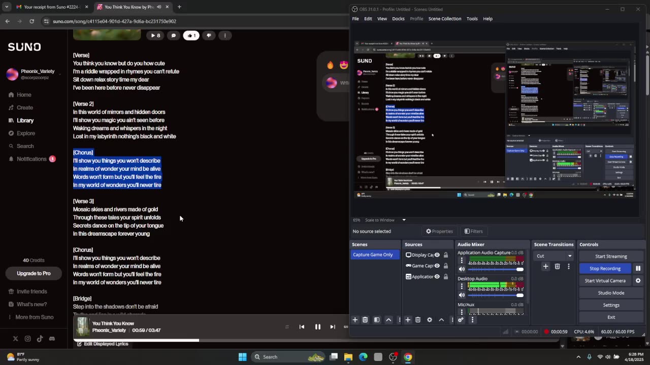The width and height of the screenshot is (650, 365).
Task: Open OBS File menu
Action: click(355, 19)
